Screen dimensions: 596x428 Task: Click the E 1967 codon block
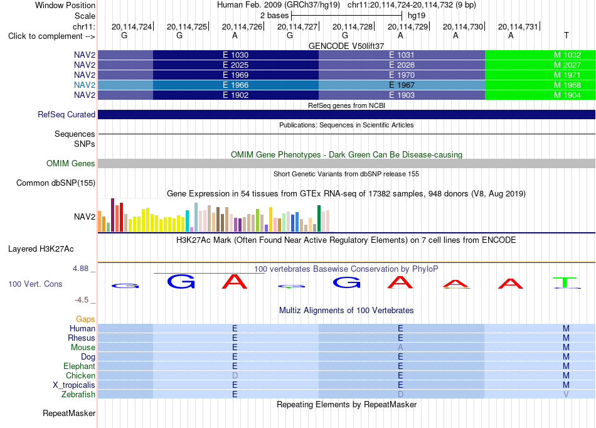[402, 85]
